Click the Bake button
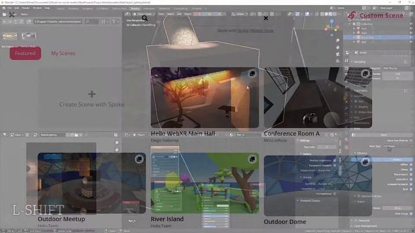The height and width of the screenshot is (233, 415). (x=383, y=135)
